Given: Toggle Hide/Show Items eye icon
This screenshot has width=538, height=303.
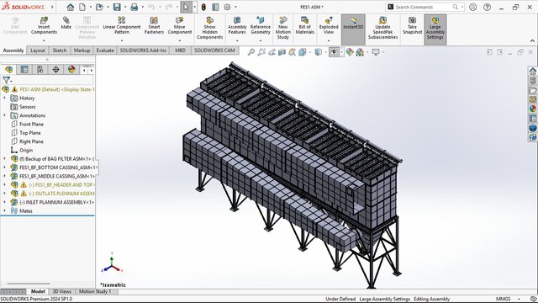Looking at the screenshot, I should coord(334,52).
